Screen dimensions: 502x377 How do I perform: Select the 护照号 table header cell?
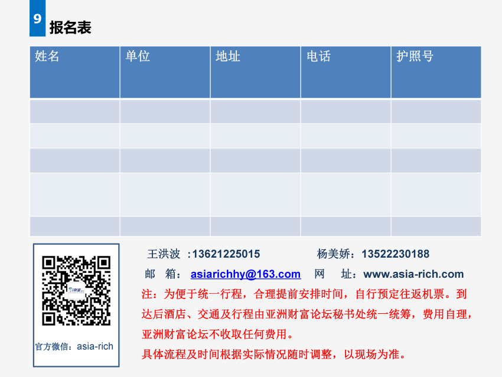(436, 72)
